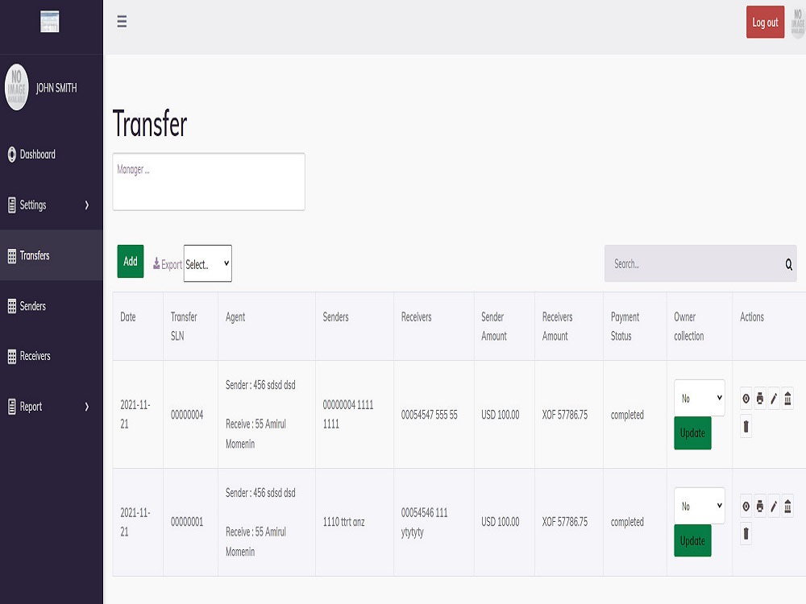Open the app logo at sidebar top
Screen dimensions: 806x604
pyautogui.click(x=50, y=22)
